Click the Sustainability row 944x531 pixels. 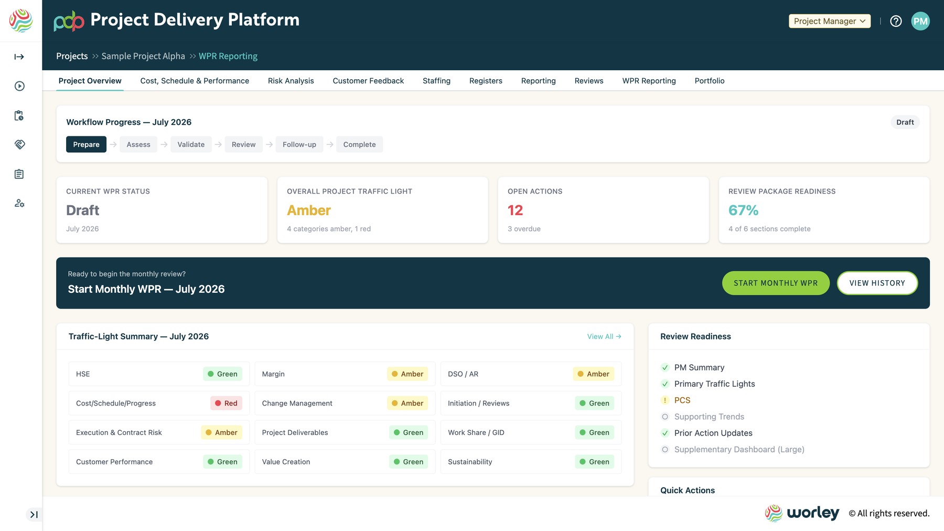point(531,462)
